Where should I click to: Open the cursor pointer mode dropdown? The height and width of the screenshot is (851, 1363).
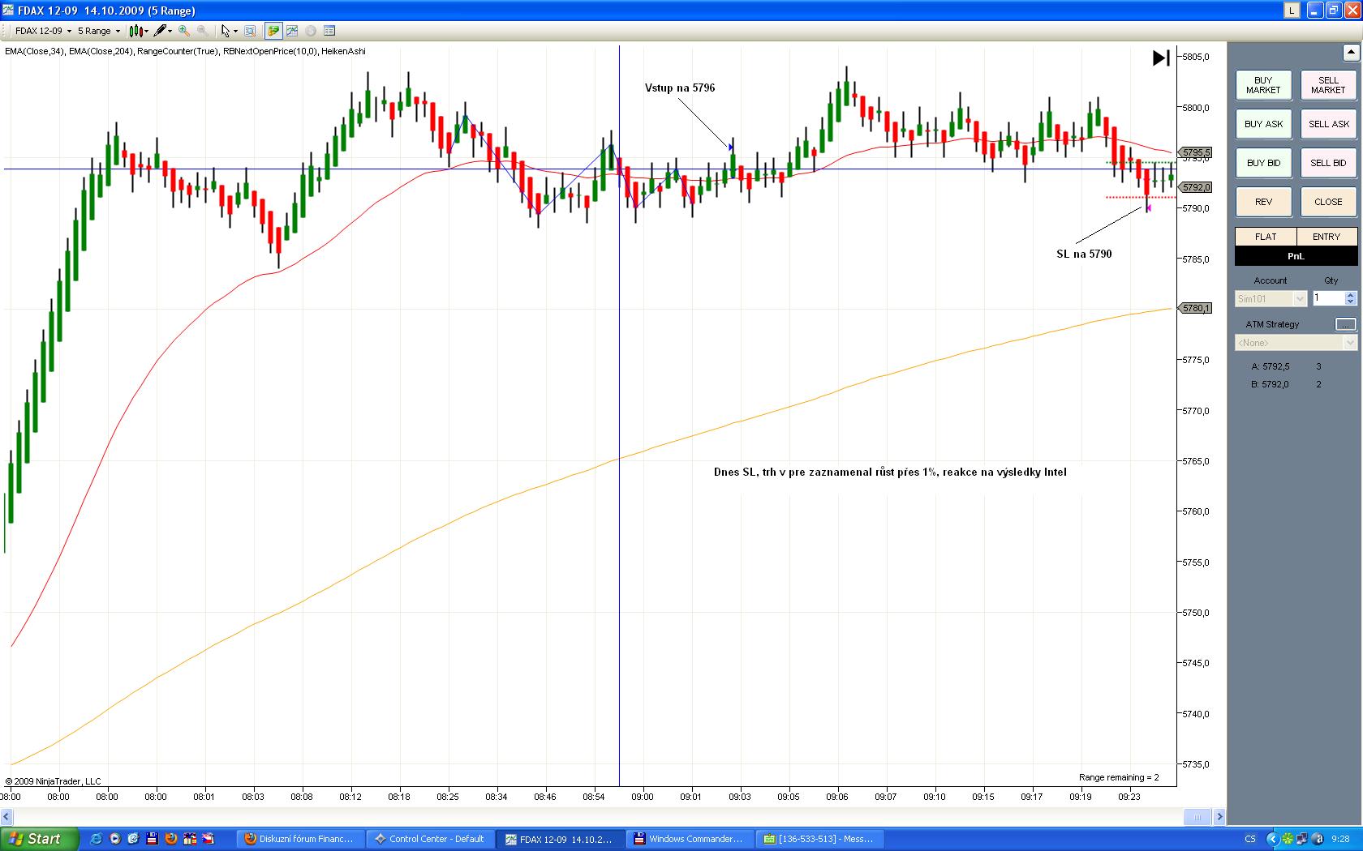pos(230,31)
